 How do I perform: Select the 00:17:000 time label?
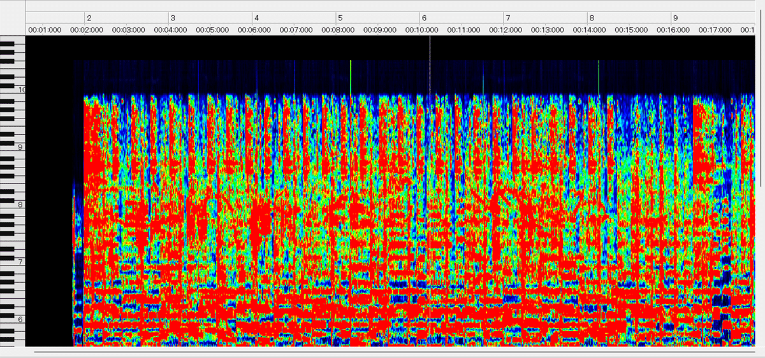pyautogui.click(x=715, y=29)
